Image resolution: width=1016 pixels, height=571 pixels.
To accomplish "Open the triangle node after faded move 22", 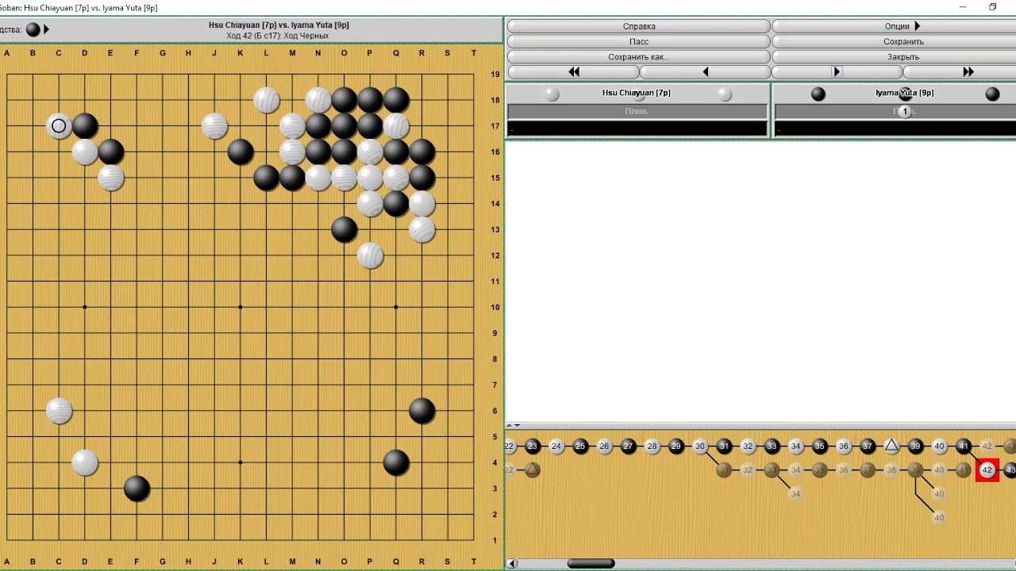I will click(533, 470).
